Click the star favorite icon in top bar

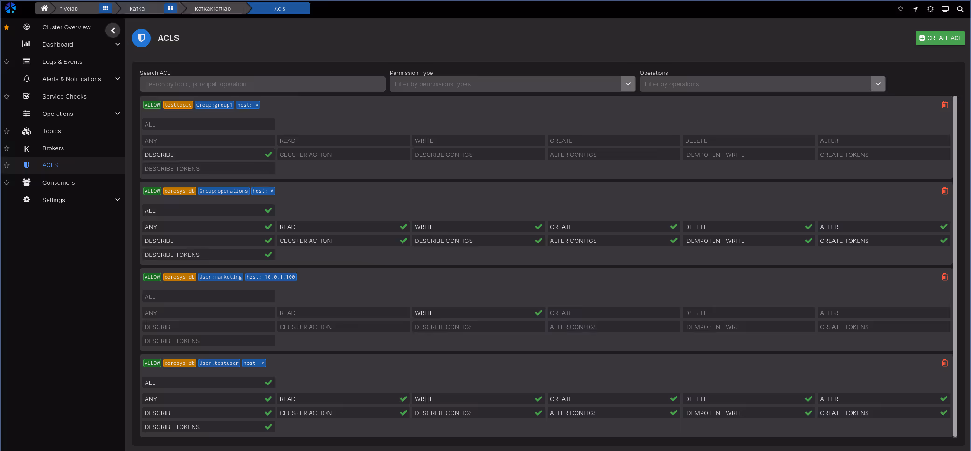[900, 9]
